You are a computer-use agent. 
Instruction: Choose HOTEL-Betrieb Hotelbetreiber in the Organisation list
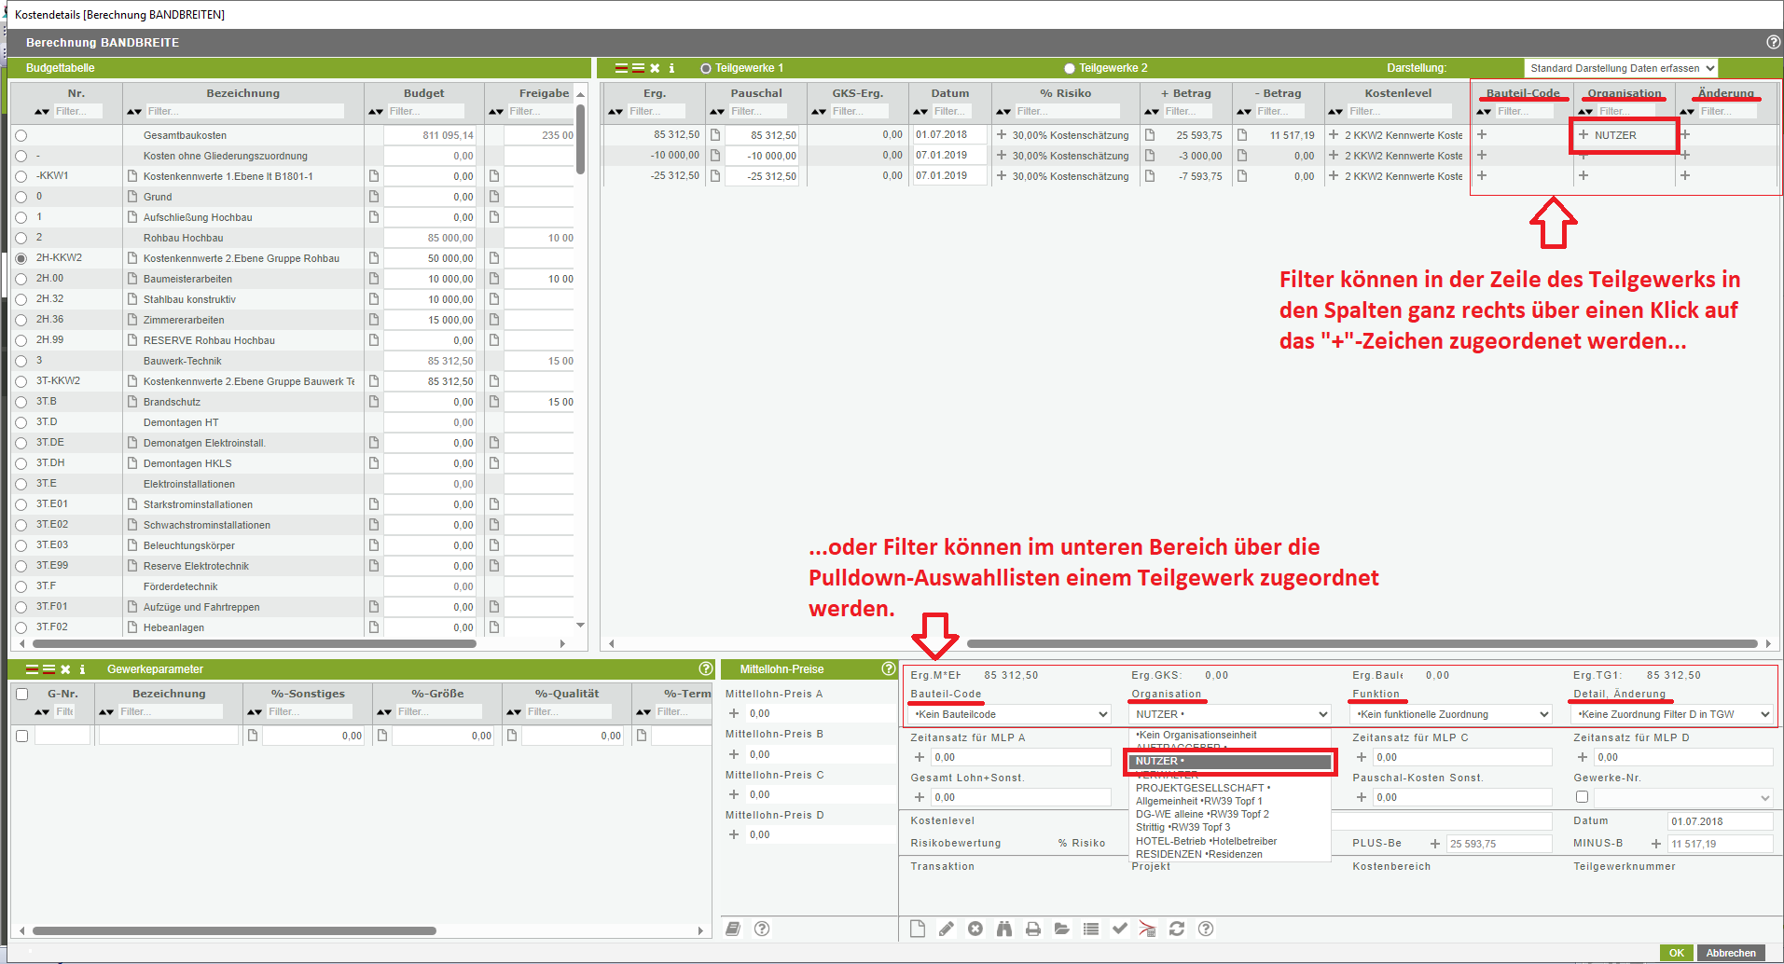[x=1206, y=841]
